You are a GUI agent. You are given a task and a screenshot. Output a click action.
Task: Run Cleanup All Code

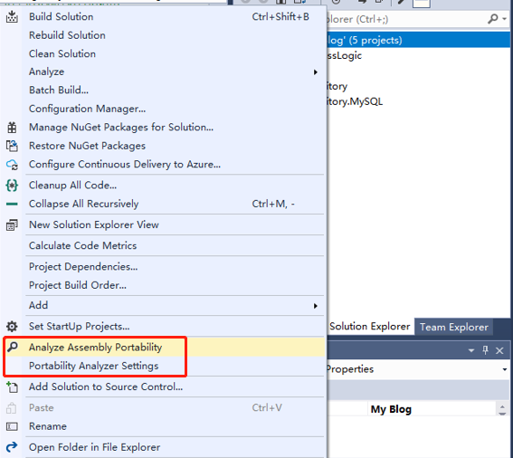tap(164, 186)
